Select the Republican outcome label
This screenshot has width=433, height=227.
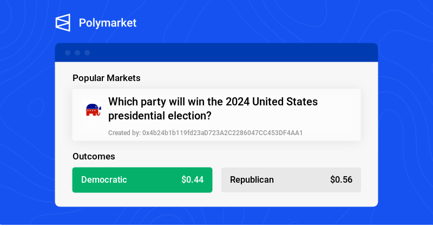(x=252, y=180)
